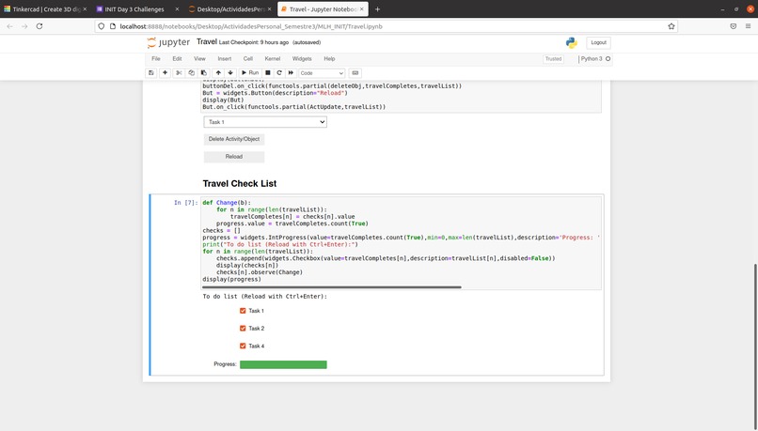Expand the Code cell type dropdown
Viewport: 758px width, 431px height.
point(322,73)
